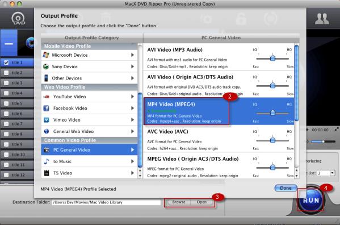Click the to Music note icon
340x225 pixels.
point(46,161)
